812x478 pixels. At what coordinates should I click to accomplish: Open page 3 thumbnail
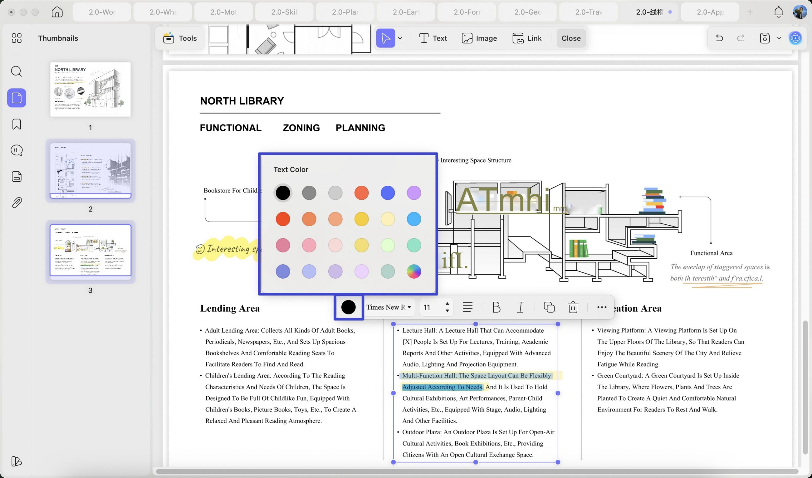click(90, 251)
